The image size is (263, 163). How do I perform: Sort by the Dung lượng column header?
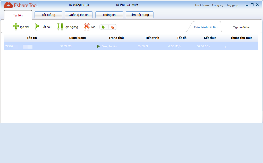tap(77, 38)
